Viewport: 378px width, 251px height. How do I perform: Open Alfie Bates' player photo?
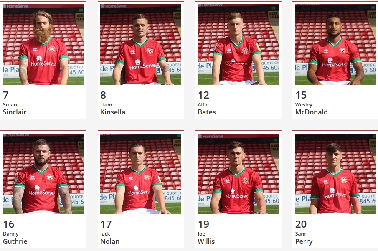[x=238, y=45]
